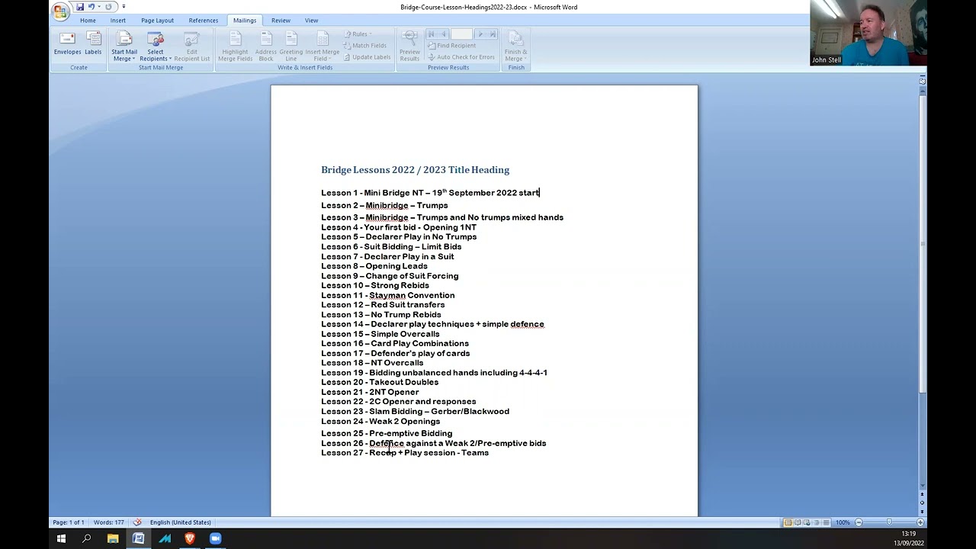Go to the last record
This screenshot has width=976, height=549.
click(493, 34)
